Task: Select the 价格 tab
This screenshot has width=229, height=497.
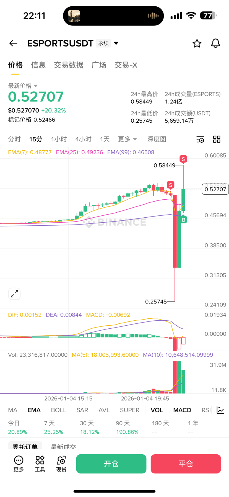Action: click(15, 65)
